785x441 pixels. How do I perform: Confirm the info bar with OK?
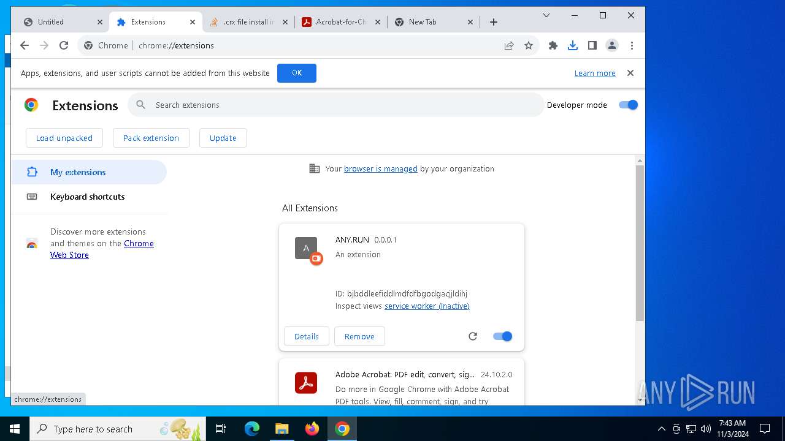pyautogui.click(x=297, y=73)
